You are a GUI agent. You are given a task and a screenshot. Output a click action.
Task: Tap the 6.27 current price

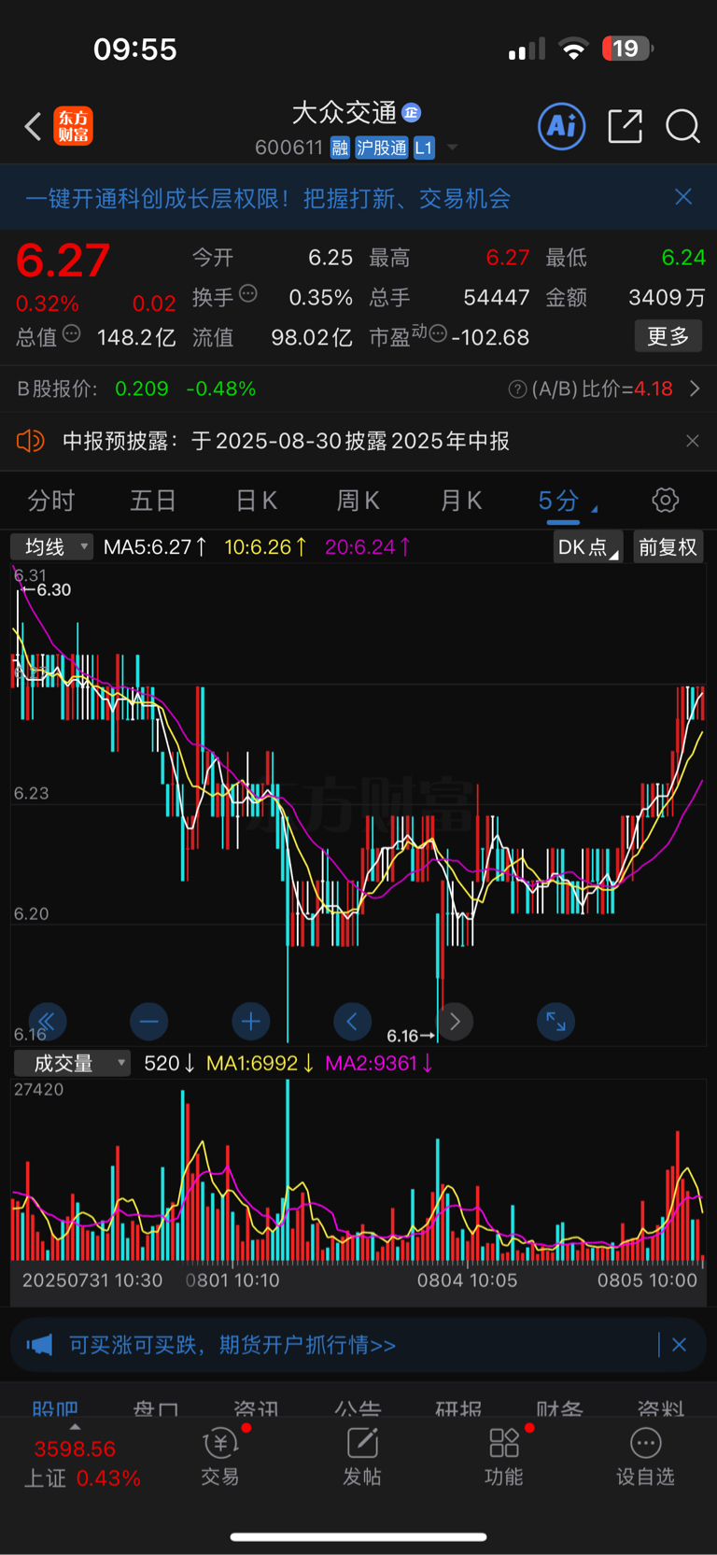click(63, 261)
